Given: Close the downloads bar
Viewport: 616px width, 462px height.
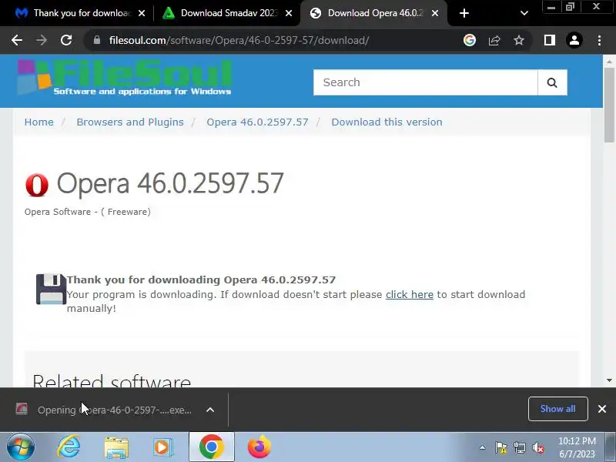Looking at the screenshot, I should (x=601, y=409).
